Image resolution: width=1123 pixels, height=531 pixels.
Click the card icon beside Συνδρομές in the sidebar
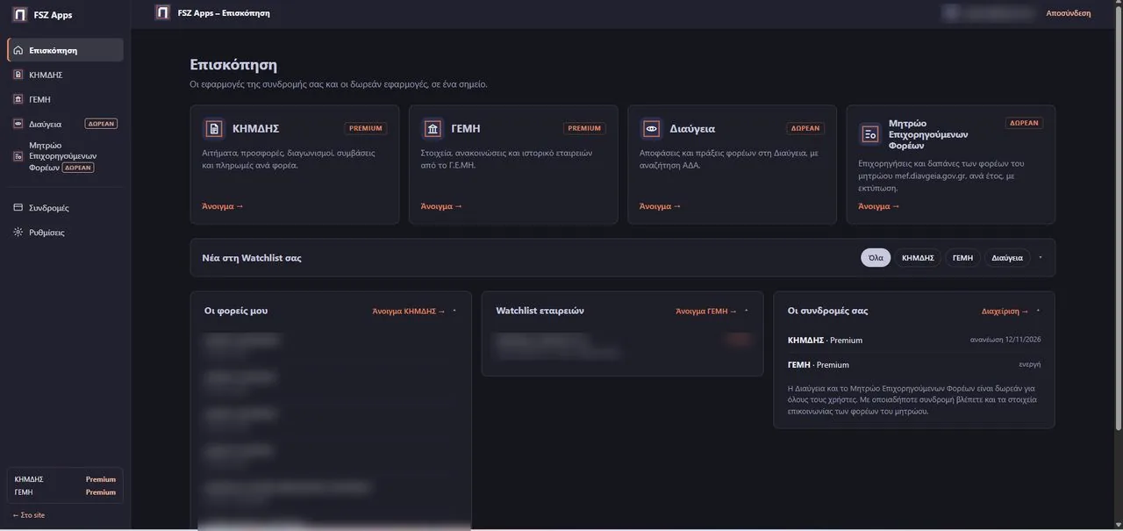(18, 208)
